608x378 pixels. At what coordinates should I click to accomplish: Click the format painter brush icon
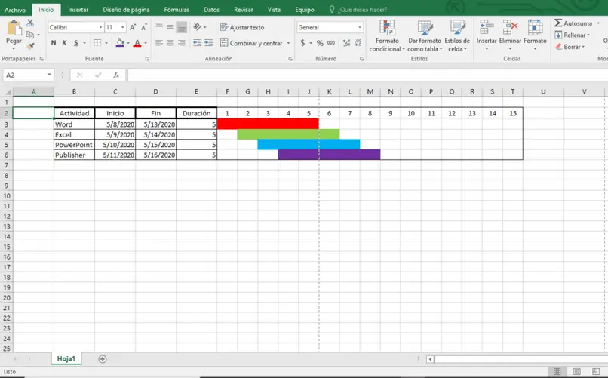click(x=30, y=47)
